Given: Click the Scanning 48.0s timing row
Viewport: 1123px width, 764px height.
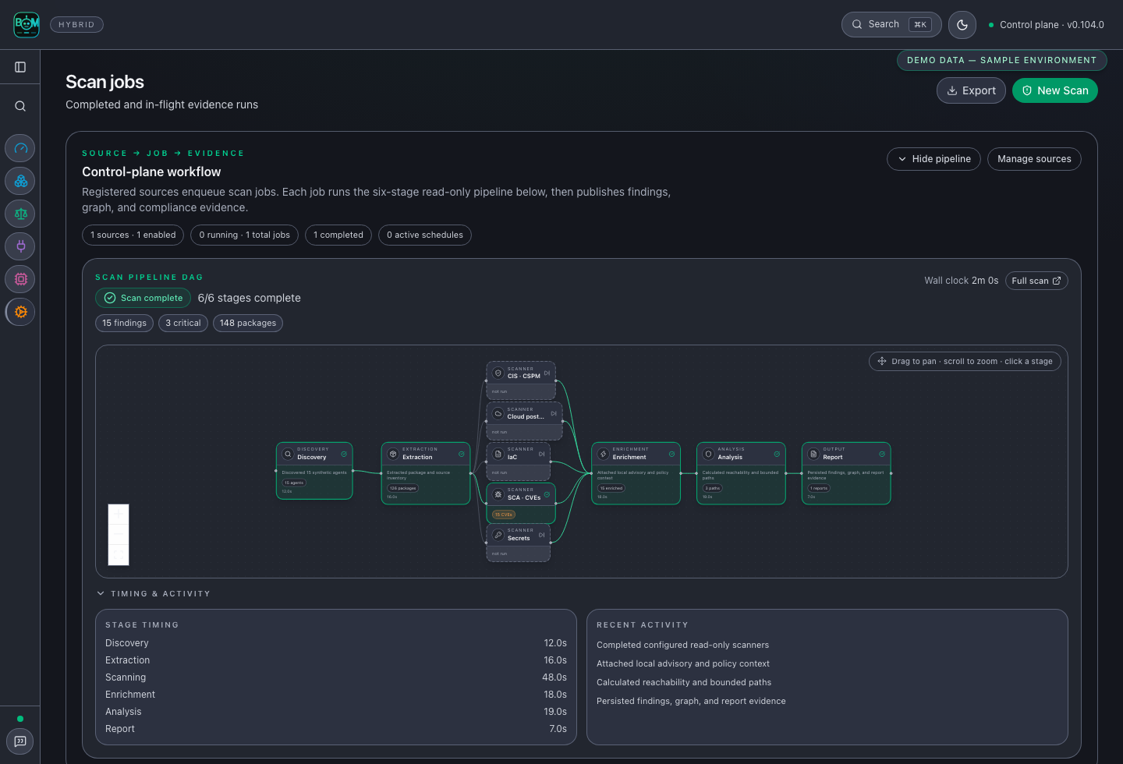Looking at the screenshot, I should 336,677.
